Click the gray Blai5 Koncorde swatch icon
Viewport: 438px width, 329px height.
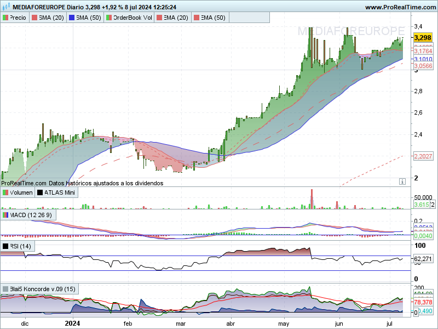(5, 289)
